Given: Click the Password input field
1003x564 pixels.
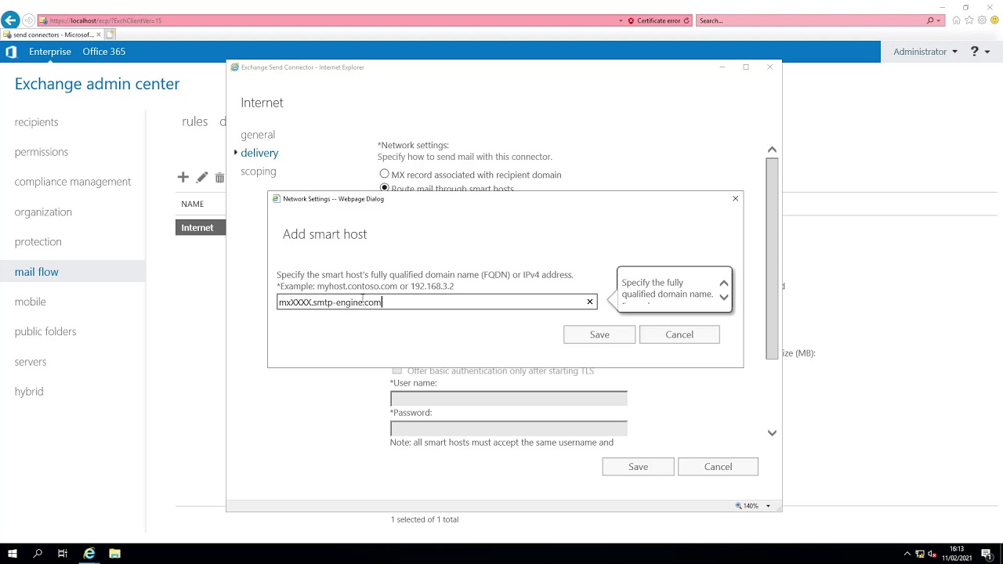Looking at the screenshot, I should pos(509,428).
